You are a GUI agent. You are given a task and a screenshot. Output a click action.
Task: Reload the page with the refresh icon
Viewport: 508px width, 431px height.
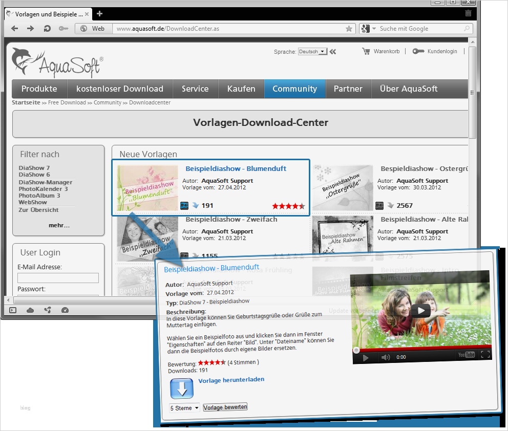pos(47,29)
